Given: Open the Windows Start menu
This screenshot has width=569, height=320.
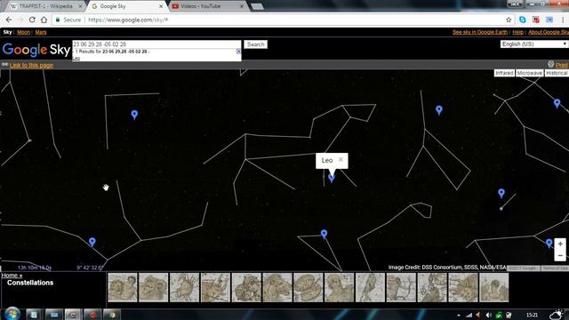Looking at the screenshot, I should 12,314.
